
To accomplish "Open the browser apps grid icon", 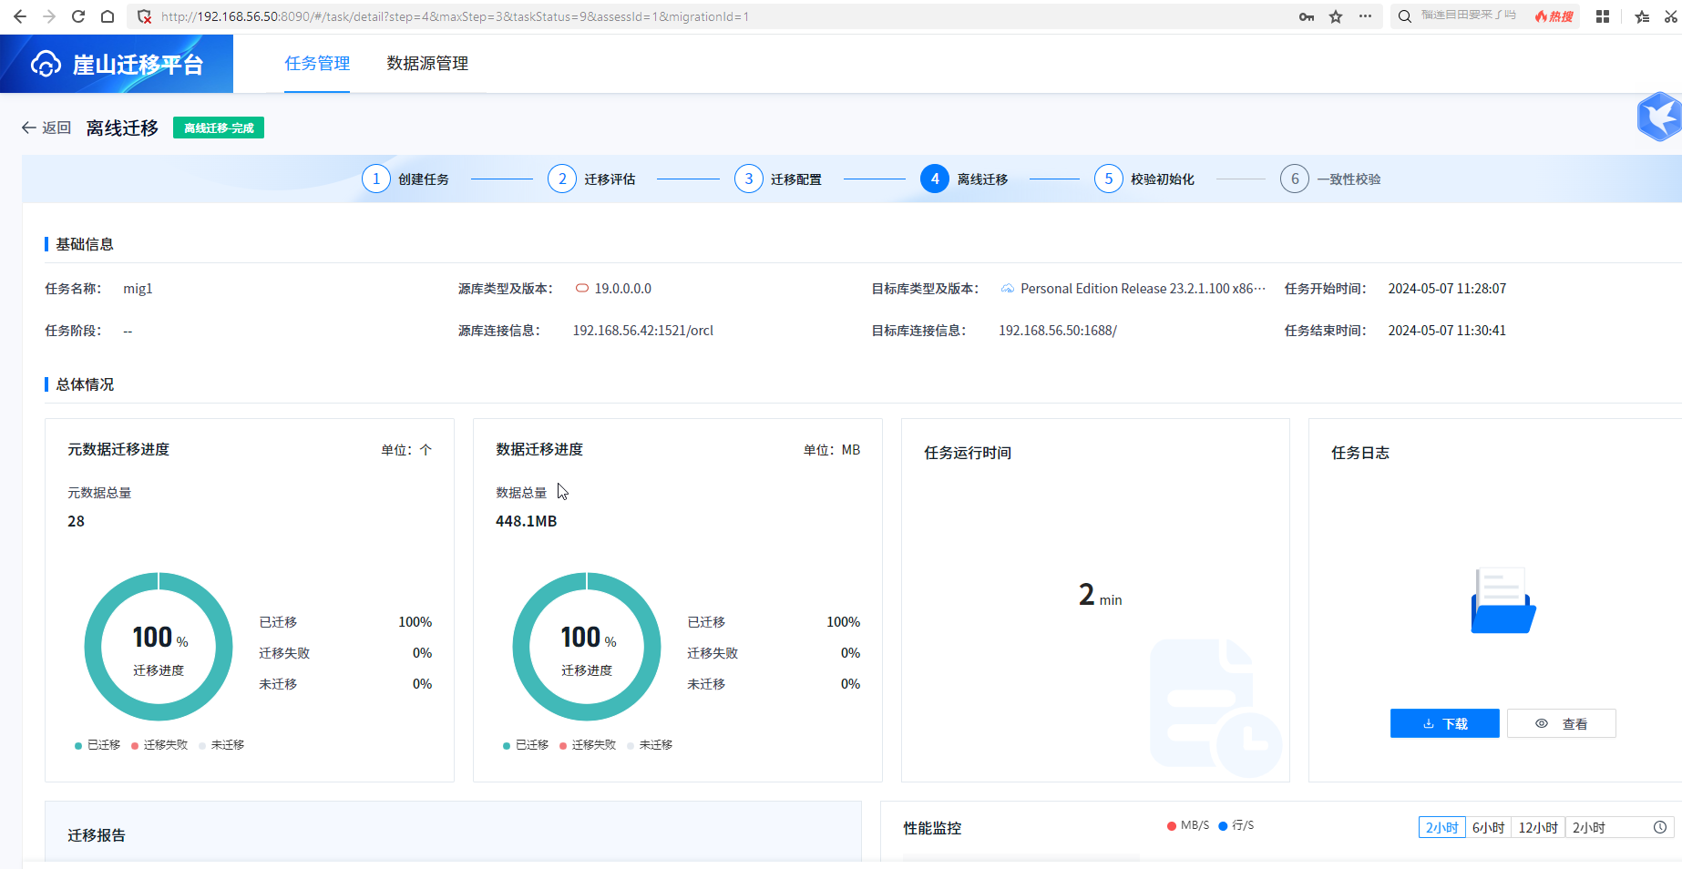I will [x=1603, y=16].
